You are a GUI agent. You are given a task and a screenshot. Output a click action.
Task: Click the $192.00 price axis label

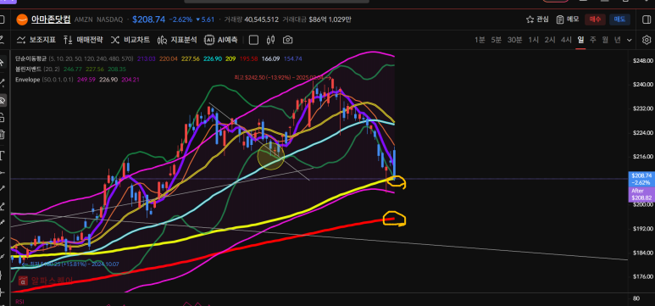642,229
